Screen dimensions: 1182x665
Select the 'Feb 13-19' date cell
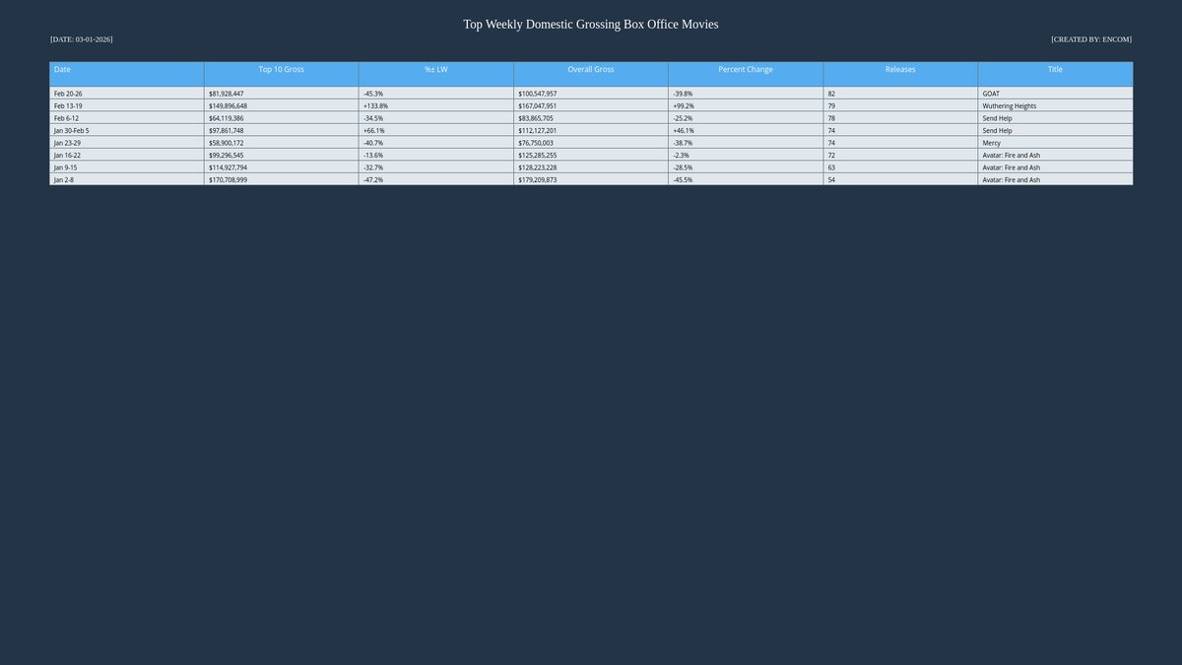[x=126, y=105]
